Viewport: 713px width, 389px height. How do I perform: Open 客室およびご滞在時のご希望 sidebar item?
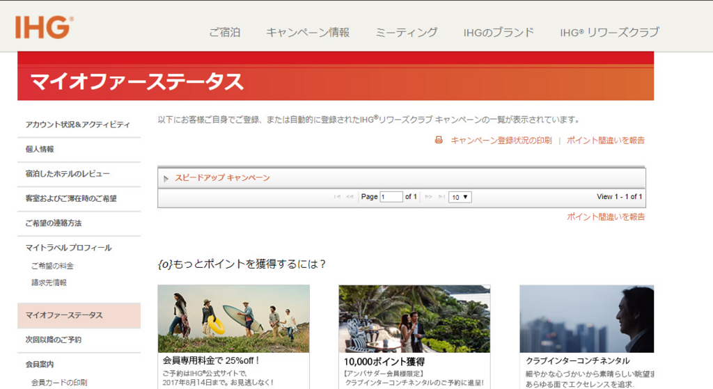click(71, 198)
